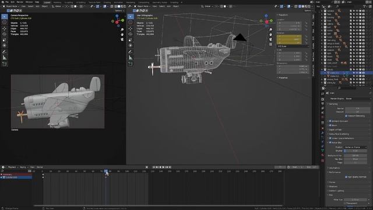The width and height of the screenshot is (373, 210).
Task: Open the XYZ Euler rotation mode dropdown
Action: [x=293, y=47]
